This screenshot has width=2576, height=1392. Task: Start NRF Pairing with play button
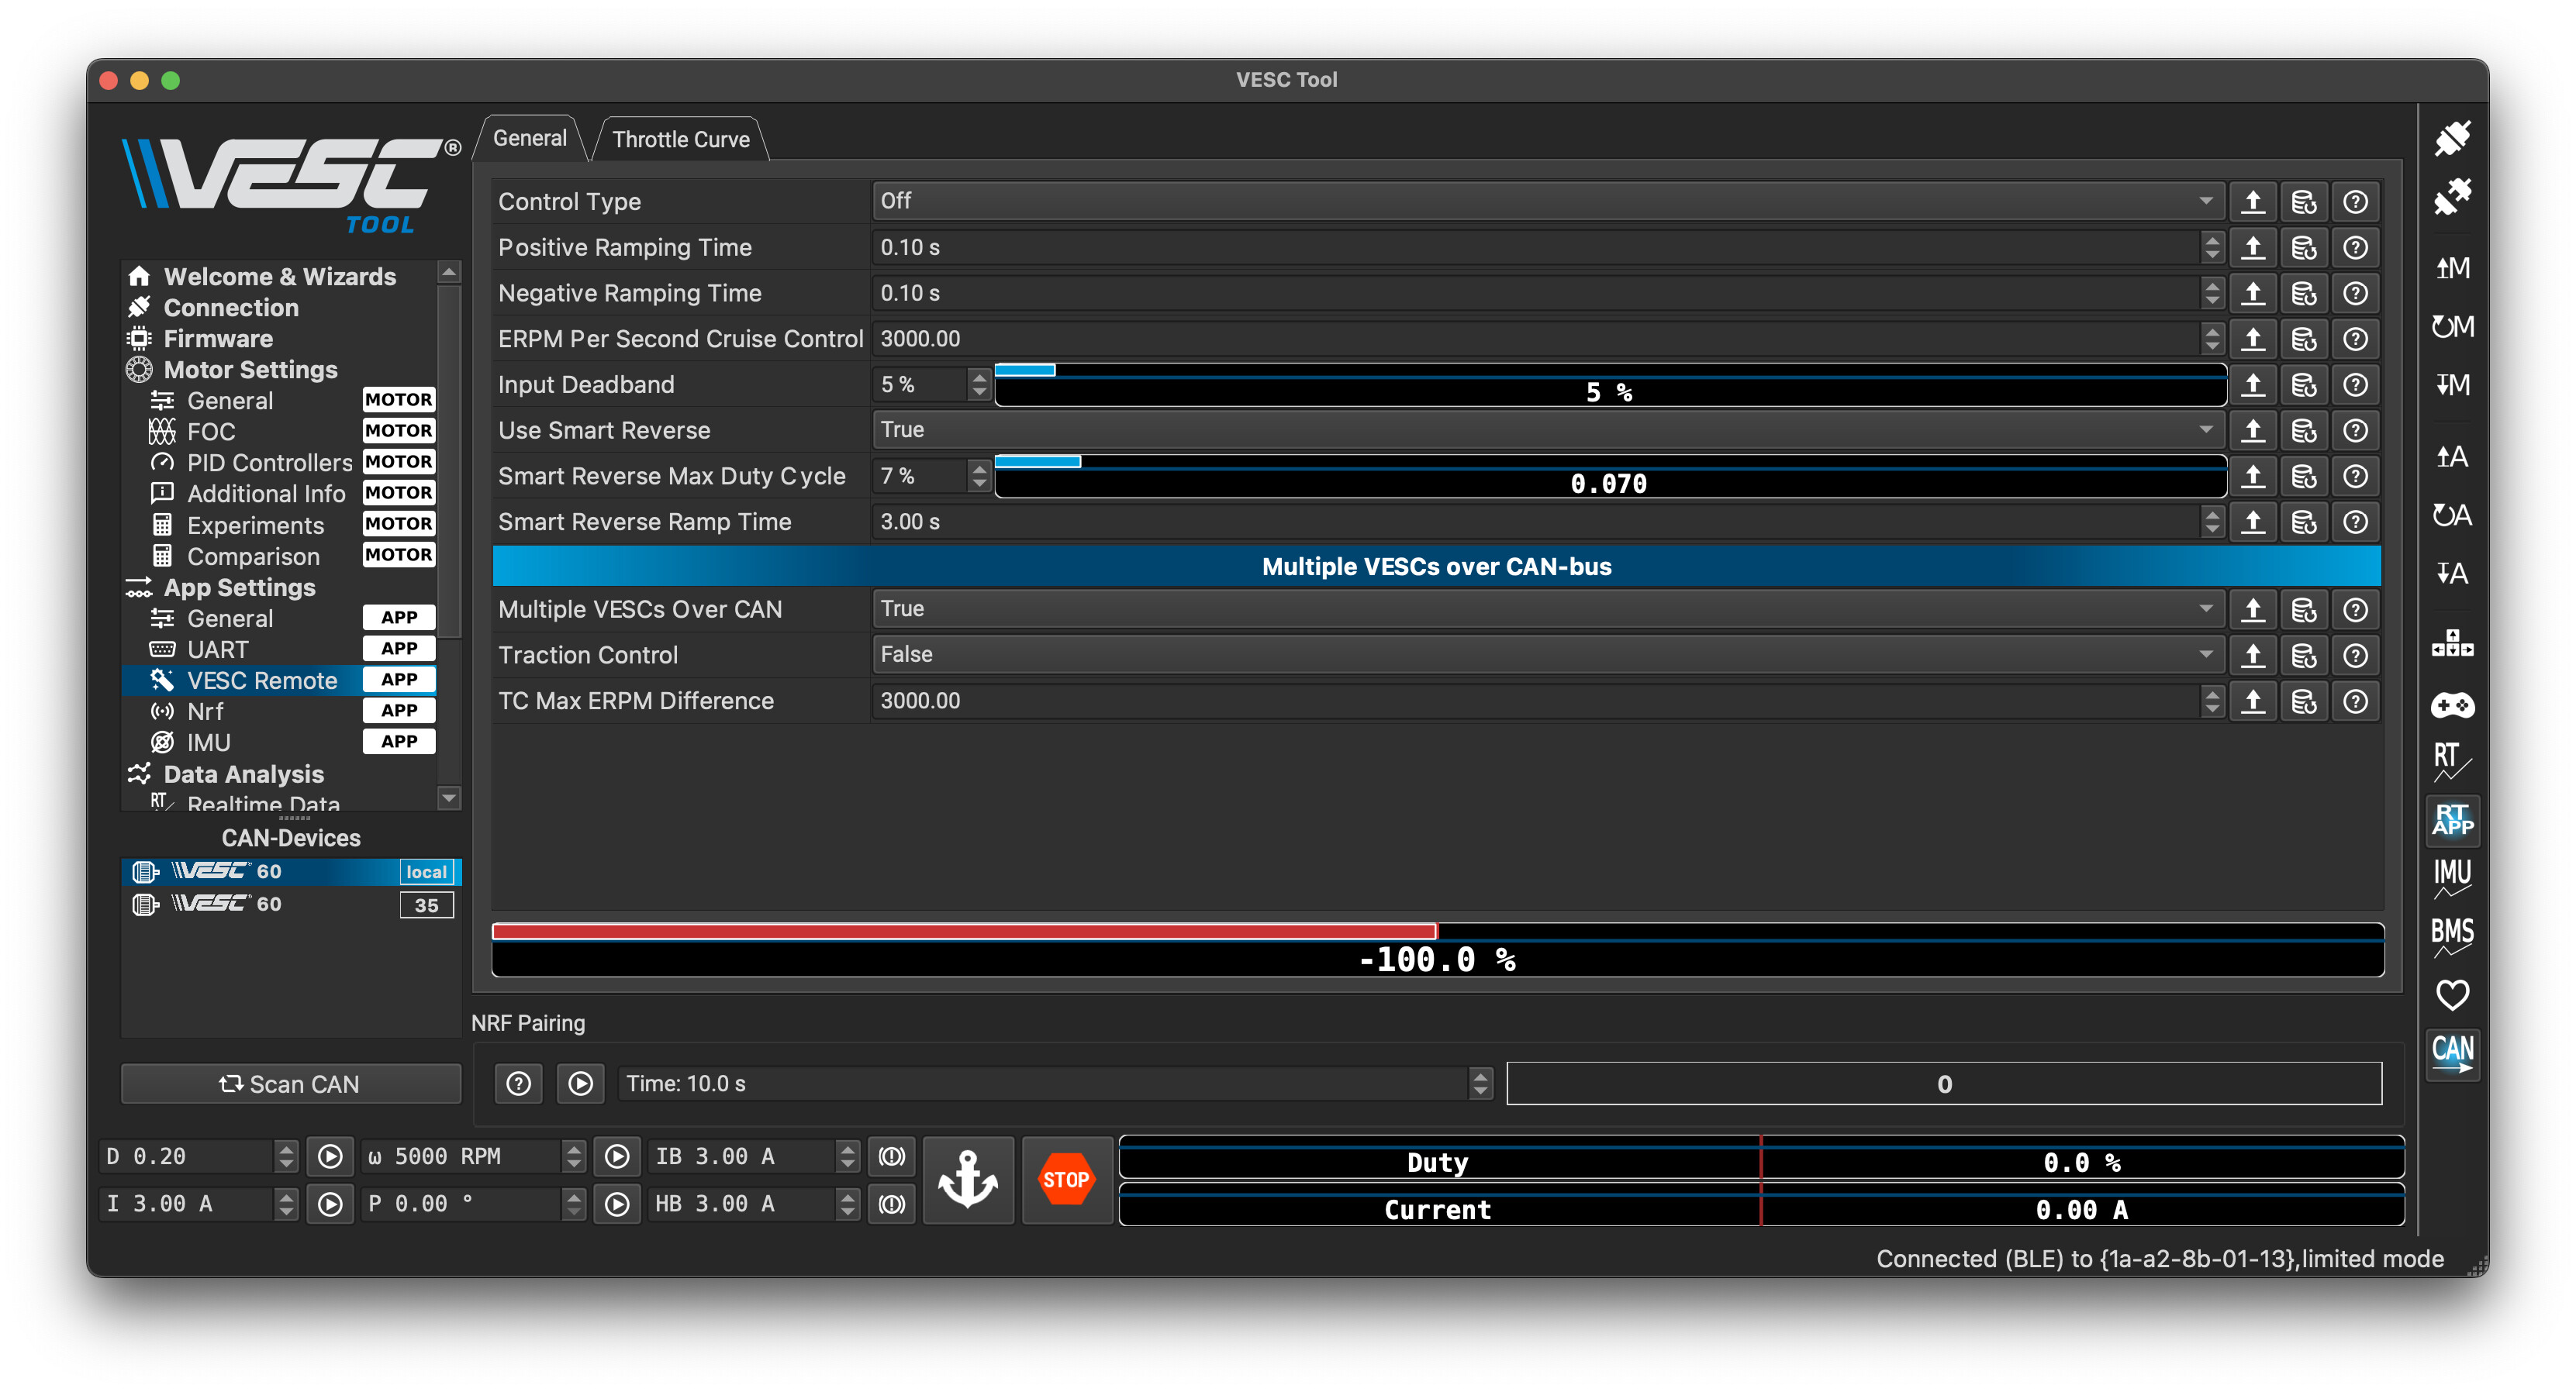click(x=580, y=1084)
